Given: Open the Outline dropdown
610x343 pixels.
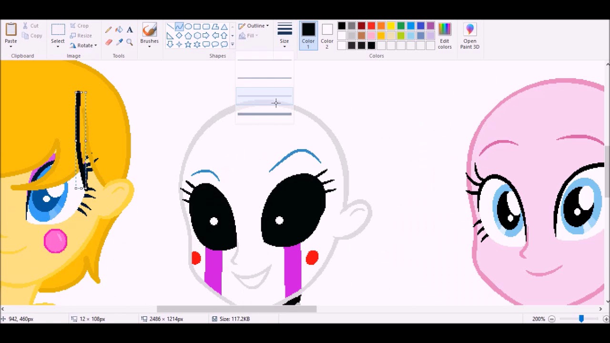Looking at the screenshot, I should coord(254,26).
